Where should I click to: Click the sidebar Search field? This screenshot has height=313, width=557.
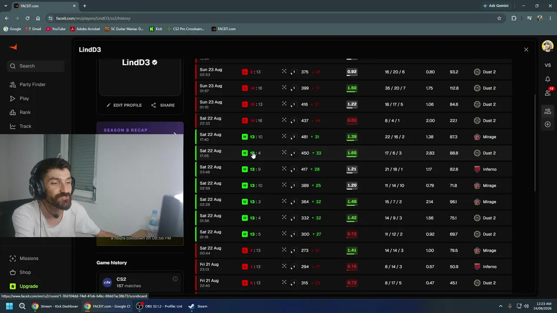click(x=36, y=66)
